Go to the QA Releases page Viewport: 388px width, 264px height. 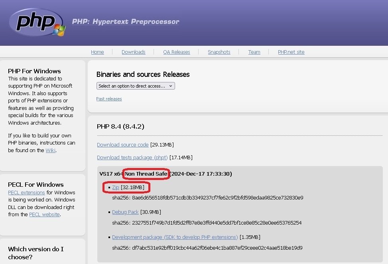[x=176, y=52]
